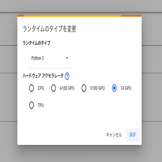
Task: Open the hardware accelerator help icon
Action: 67,76
